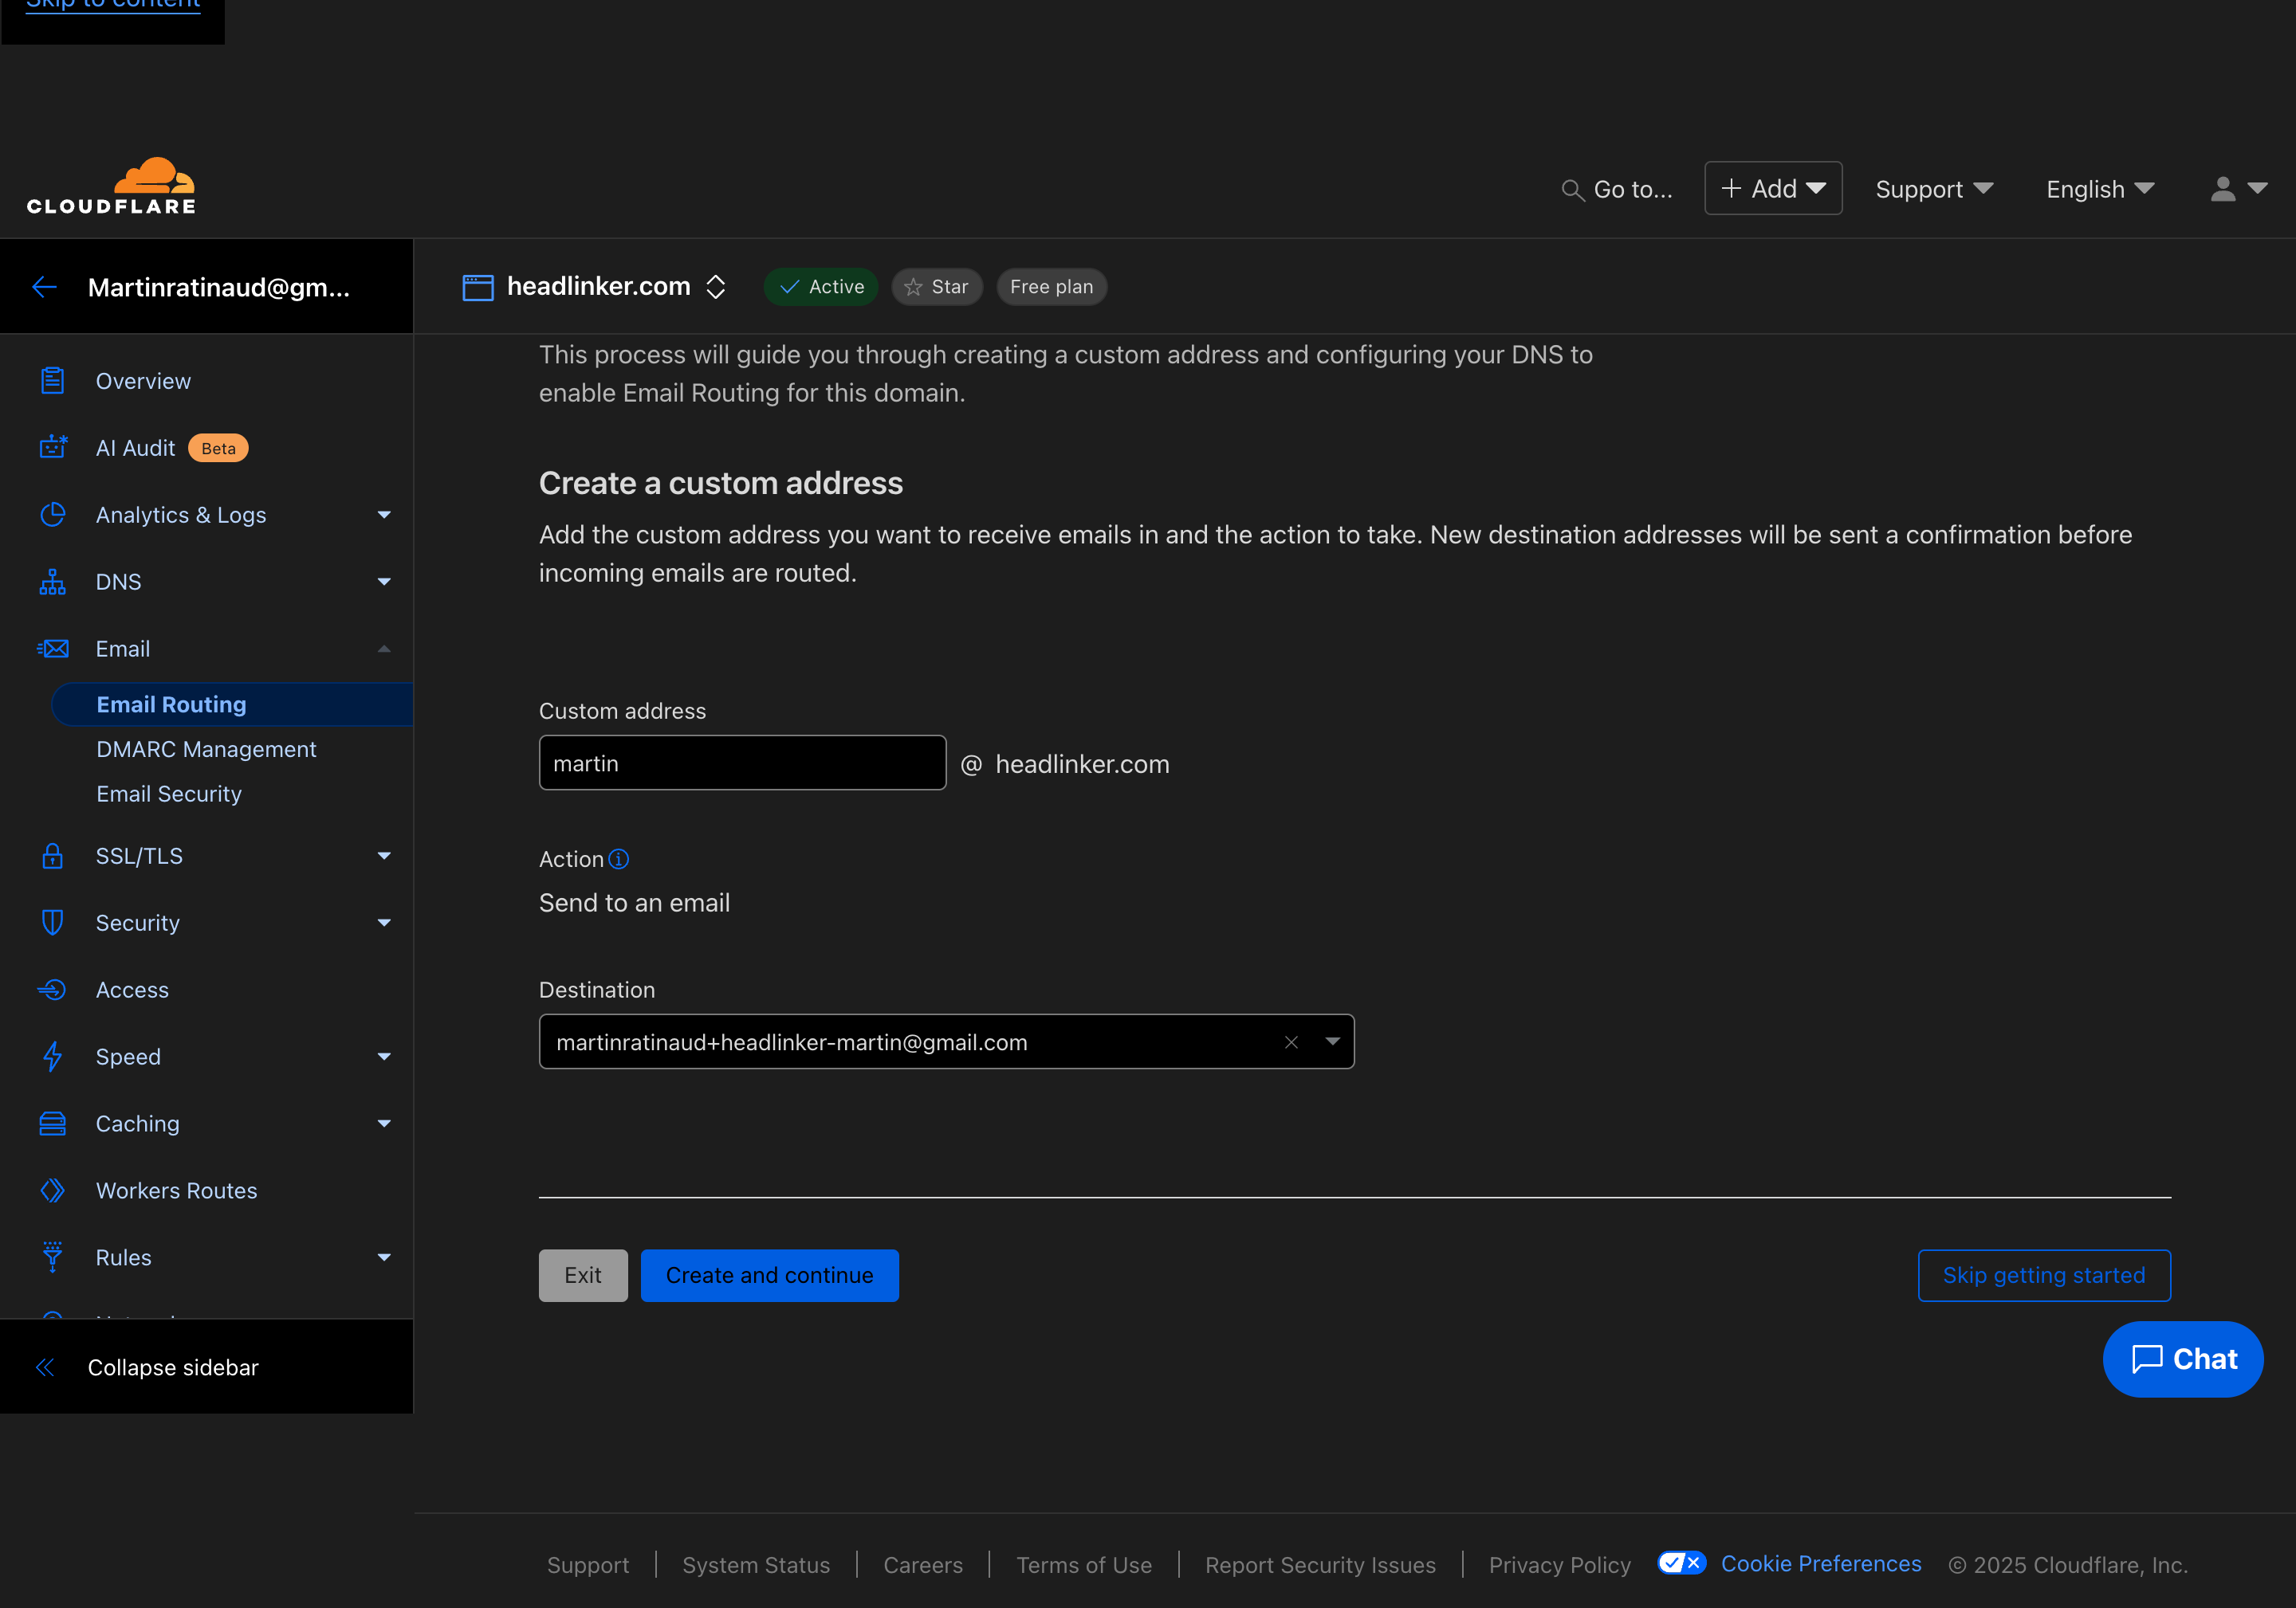Click the Custom address input field
2296x1608 pixels.
click(742, 763)
